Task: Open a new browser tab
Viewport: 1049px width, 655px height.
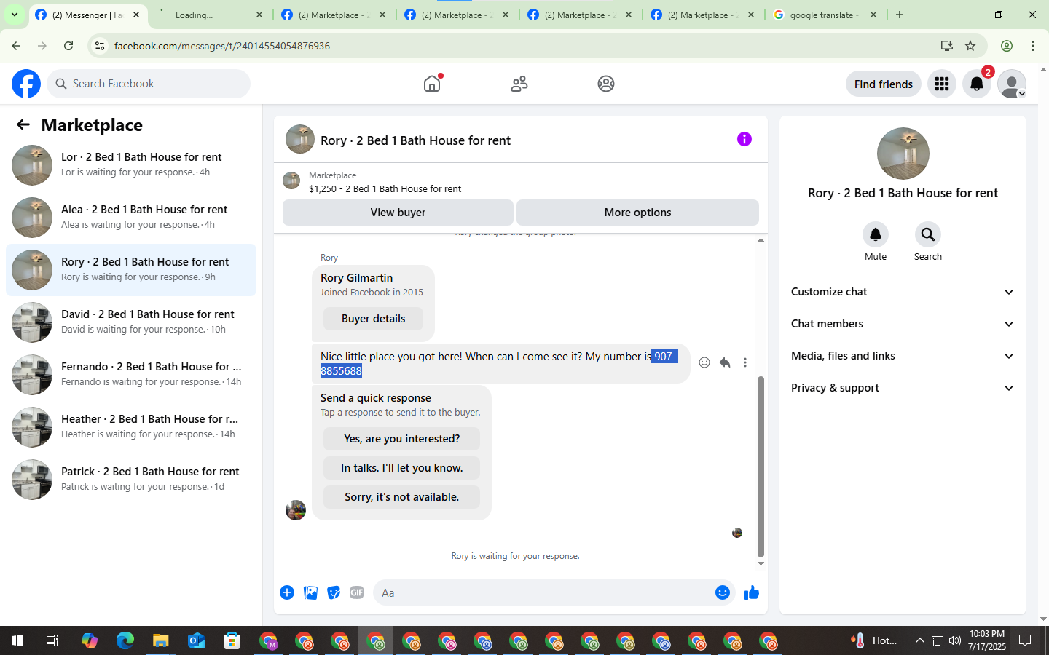Action: (x=900, y=15)
